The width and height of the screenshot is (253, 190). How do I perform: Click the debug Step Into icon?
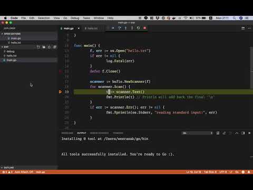point(125,28)
